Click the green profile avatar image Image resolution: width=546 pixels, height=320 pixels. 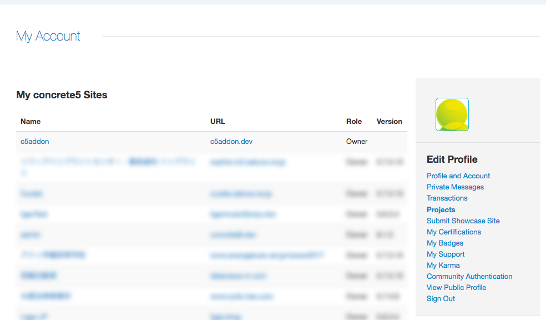(x=452, y=114)
